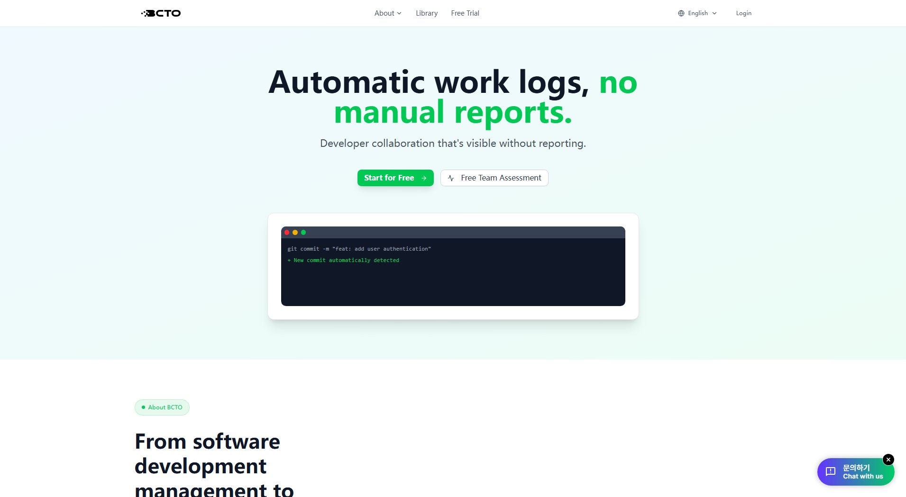
Task: Click the pulse icon on Free Team Assessment
Action: (x=451, y=178)
